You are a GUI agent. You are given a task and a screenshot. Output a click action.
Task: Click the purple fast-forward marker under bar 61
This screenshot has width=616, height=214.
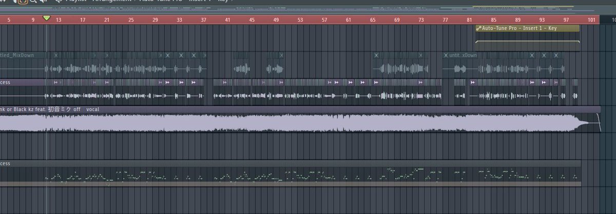(x=350, y=82)
